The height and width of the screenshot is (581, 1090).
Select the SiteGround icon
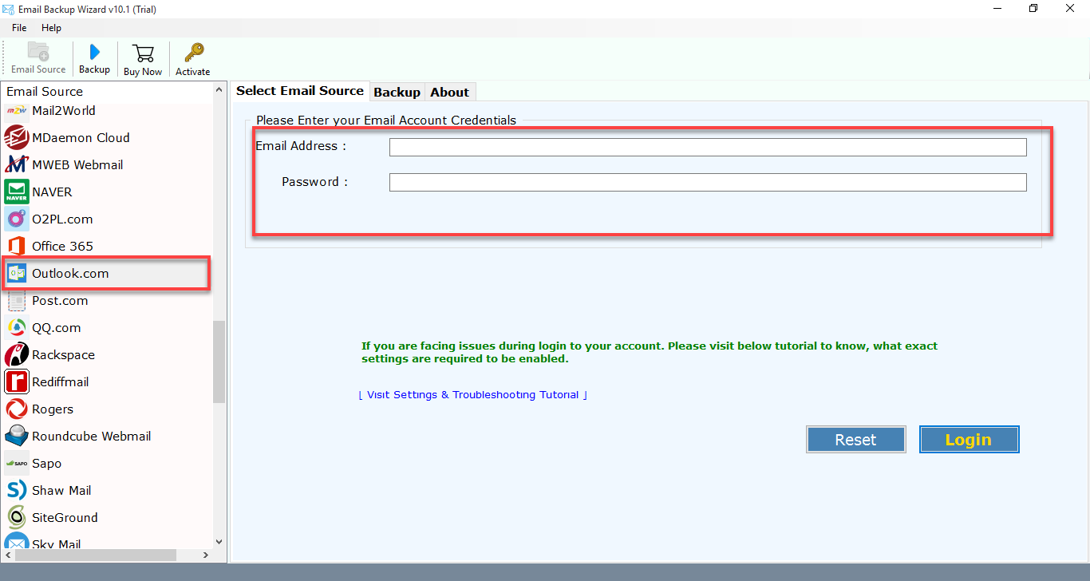coord(17,517)
